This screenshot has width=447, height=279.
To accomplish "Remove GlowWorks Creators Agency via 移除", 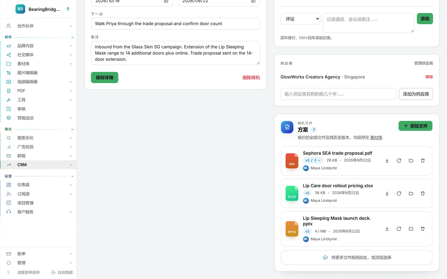I will 429,77.
